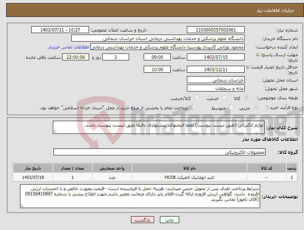
Task: Click the remaining time field 22:00:56
Action: 76,57
